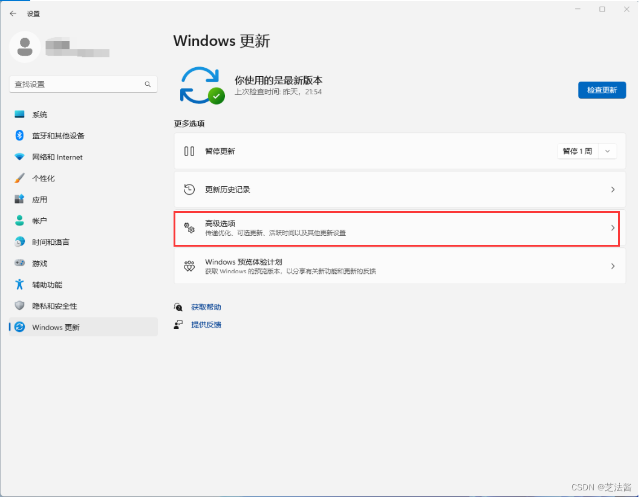641x497 pixels.
Task: Select 隐私和安全性 in sidebar
Action: point(83,306)
